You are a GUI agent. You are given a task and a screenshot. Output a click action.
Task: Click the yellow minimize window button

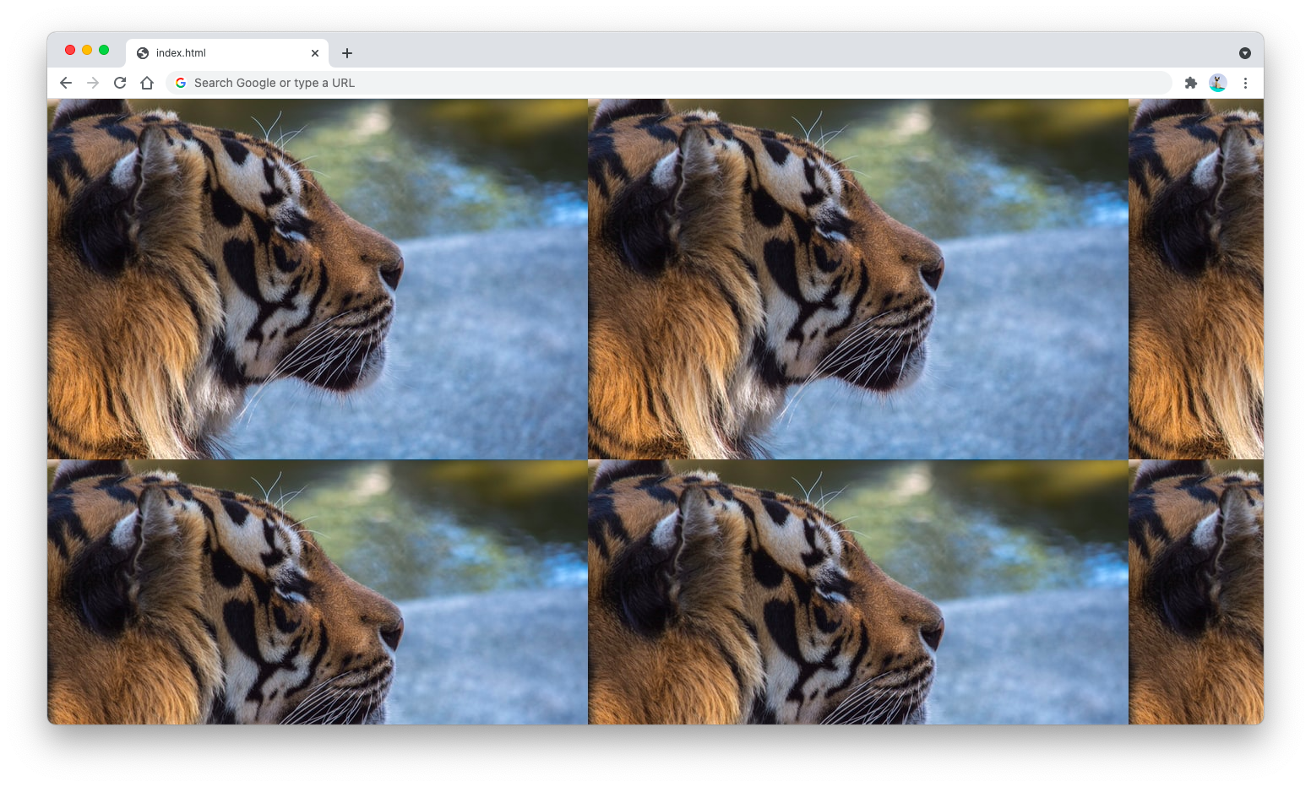pyautogui.click(x=87, y=50)
